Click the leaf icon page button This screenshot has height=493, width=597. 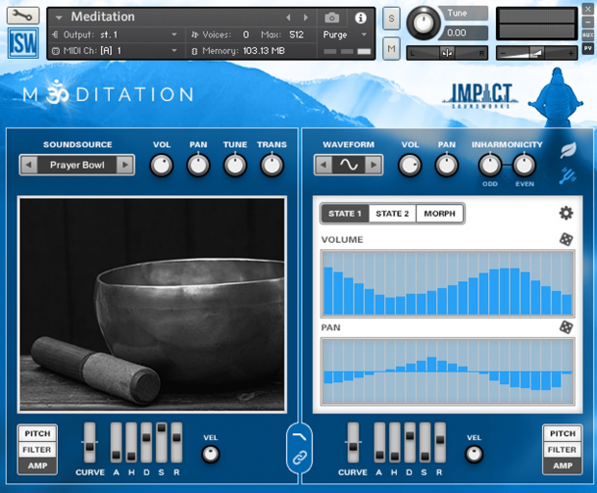568,150
